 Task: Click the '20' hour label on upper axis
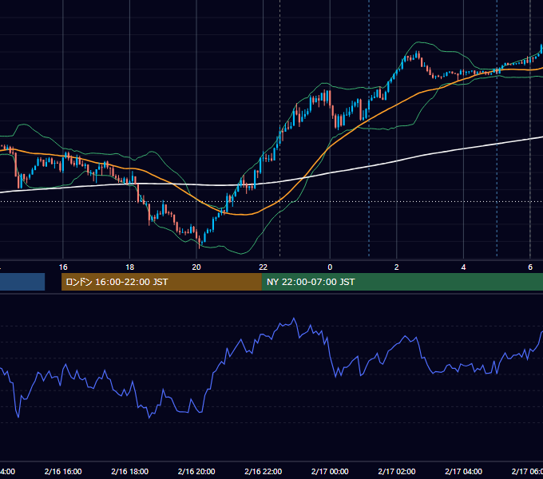coord(196,267)
